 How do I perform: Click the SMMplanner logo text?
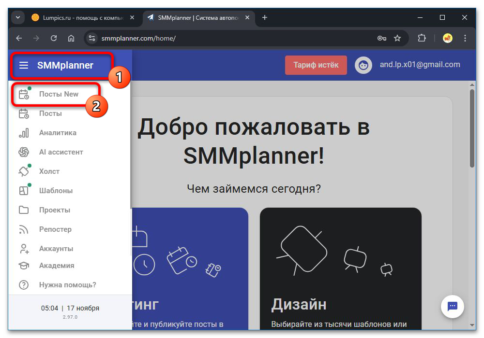[65, 65]
